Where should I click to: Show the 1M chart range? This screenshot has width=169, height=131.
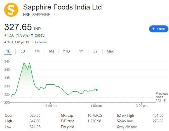[37, 51]
